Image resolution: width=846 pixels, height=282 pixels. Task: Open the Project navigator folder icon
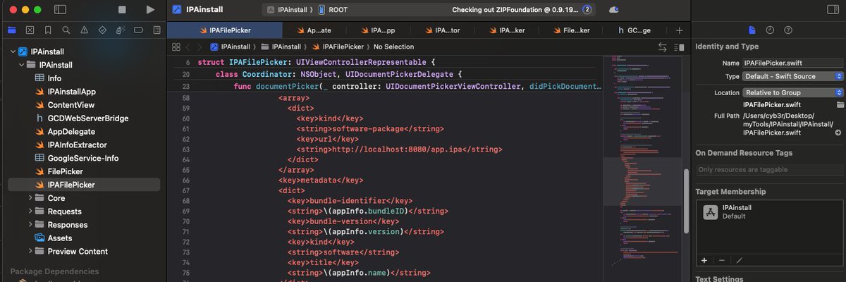tap(11, 30)
